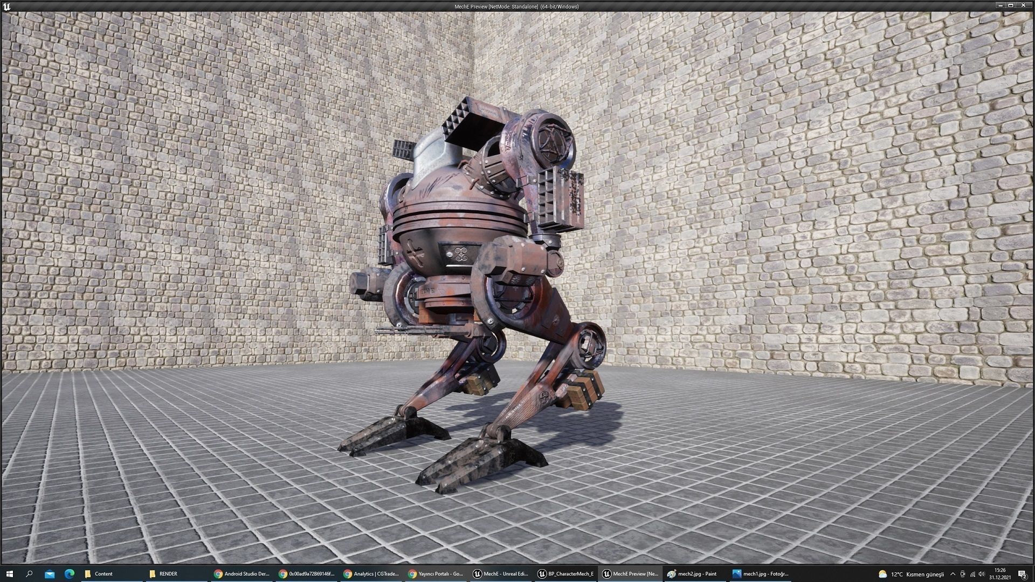Open the Mail app from taskbar
Screen dimensions: 1035x582
(50, 574)
